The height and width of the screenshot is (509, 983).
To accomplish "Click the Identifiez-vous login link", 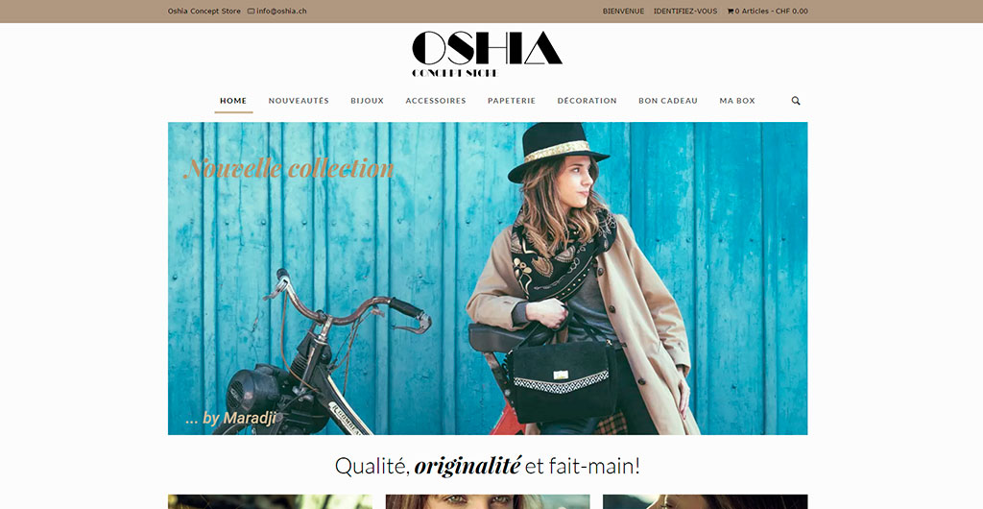I will click(x=685, y=12).
